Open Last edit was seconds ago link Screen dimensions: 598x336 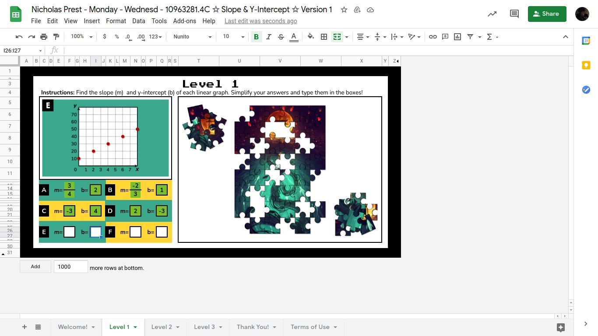click(x=261, y=21)
